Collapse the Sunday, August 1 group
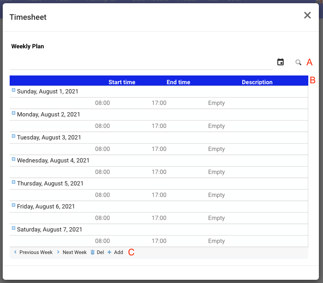Image resolution: width=323 pixels, height=283 pixels. click(x=13, y=91)
